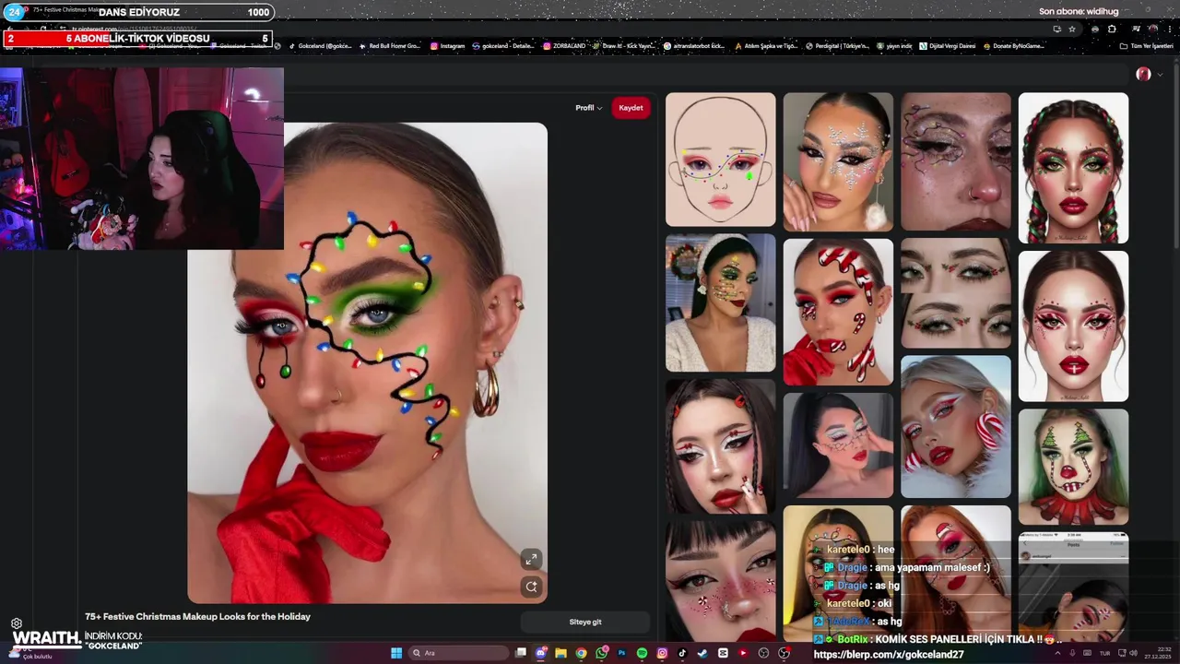Open WhatsApp from the taskbar
The image size is (1180, 664).
point(601,653)
